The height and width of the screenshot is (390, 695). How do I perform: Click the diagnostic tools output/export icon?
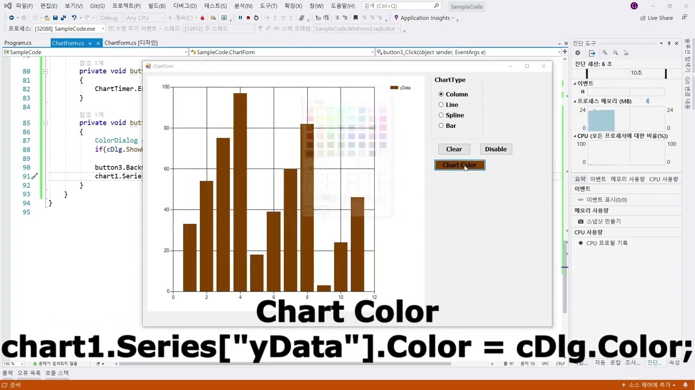point(592,53)
